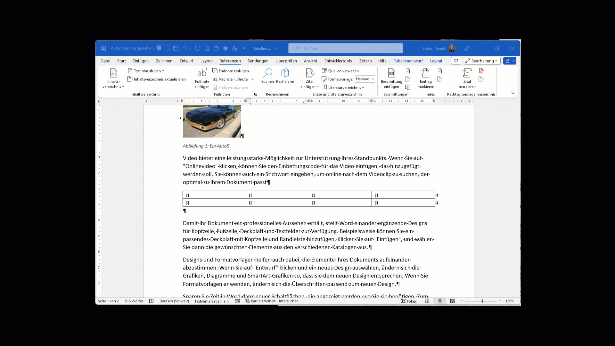This screenshot has height=346, width=615.
Task: Switch to the Einfügen tab
Action: [140, 61]
